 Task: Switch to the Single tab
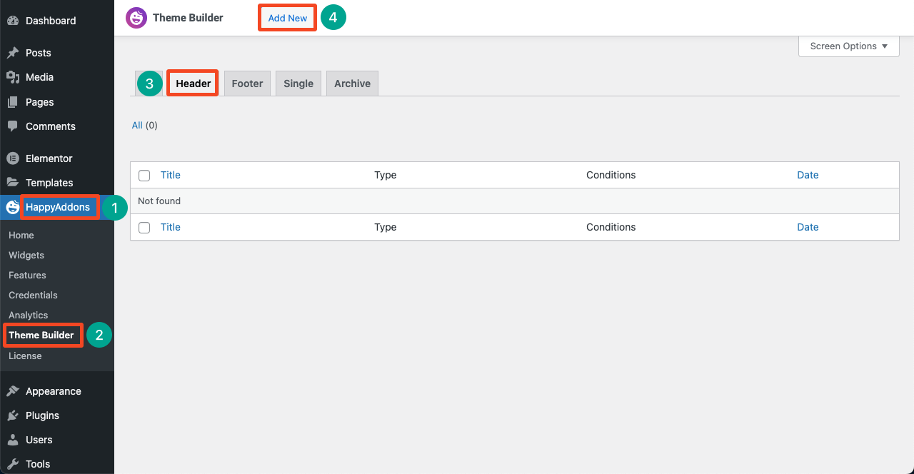pyautogui.click(x=298, y=84)
